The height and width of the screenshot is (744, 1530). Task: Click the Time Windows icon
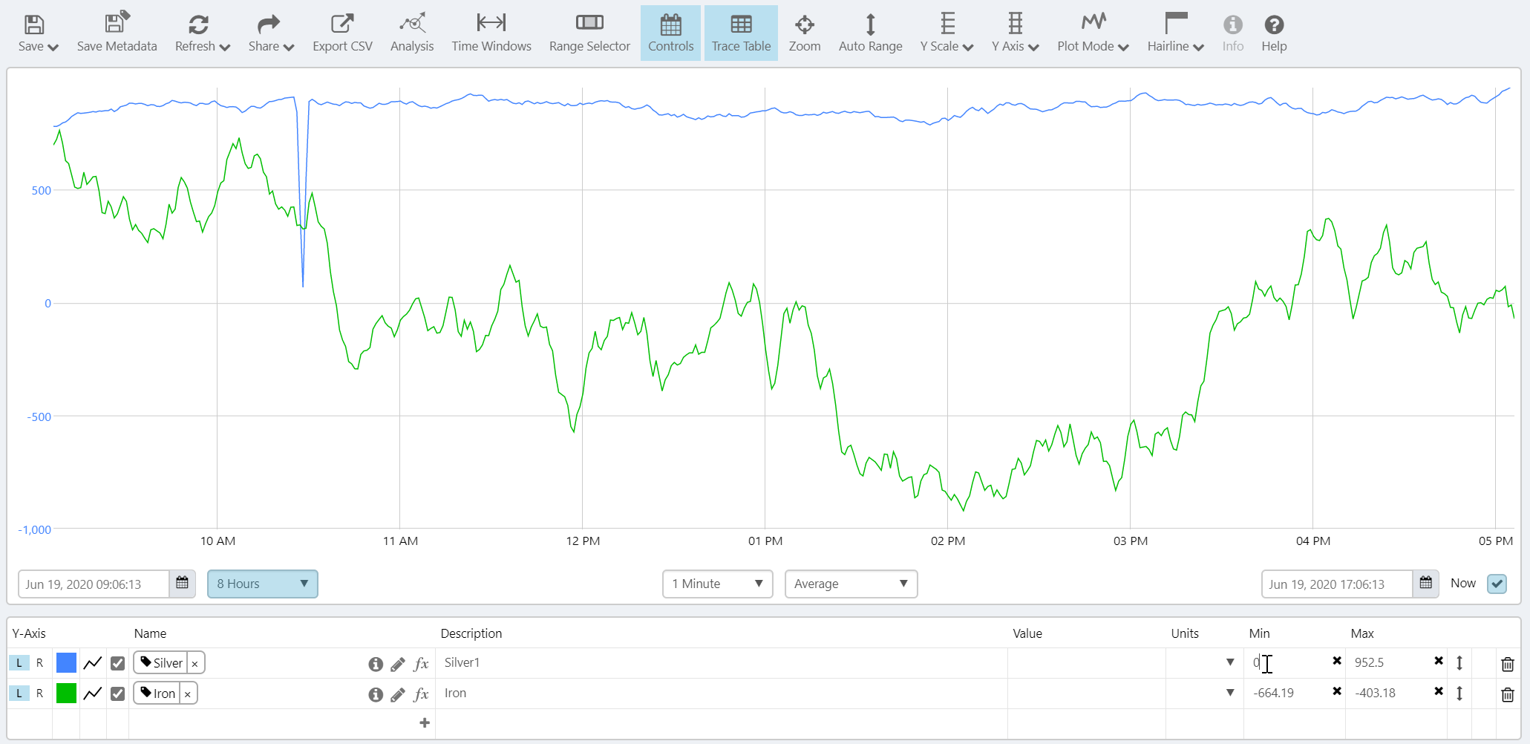click(491, 23)
